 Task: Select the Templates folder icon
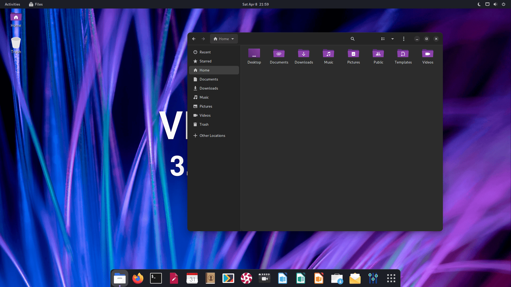click(x=403, y=53)
